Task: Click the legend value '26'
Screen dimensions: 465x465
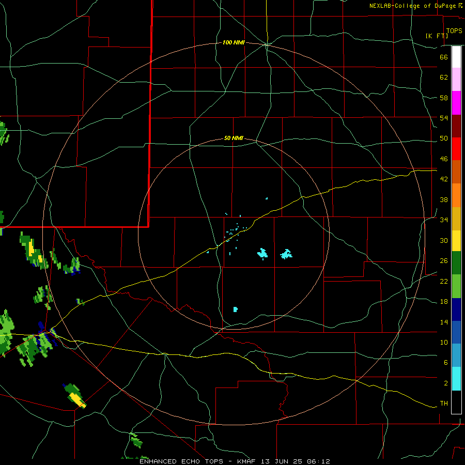Action: pos(444,261)
